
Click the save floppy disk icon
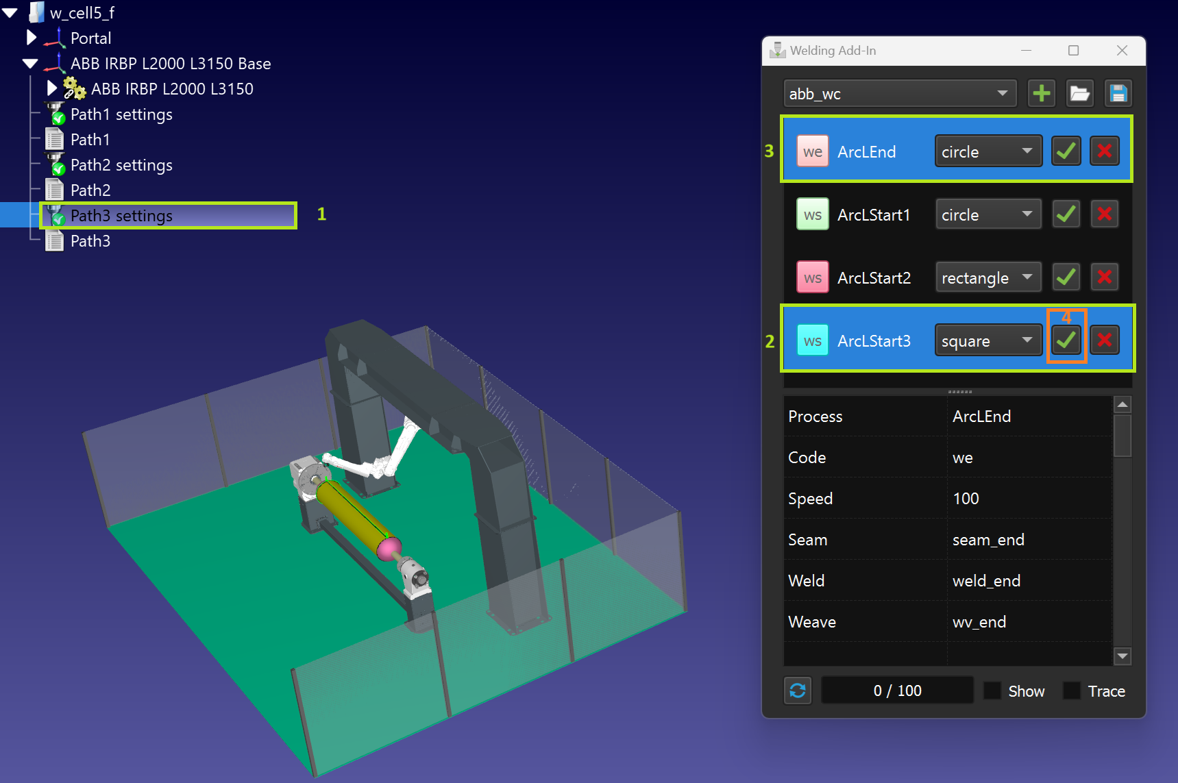tap(1118, 93)
